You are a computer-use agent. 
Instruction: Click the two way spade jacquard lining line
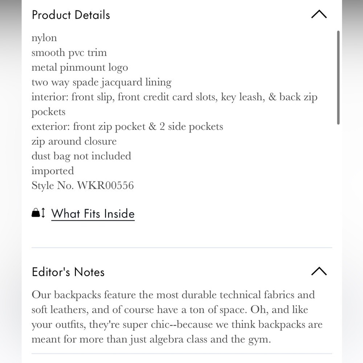pyautogui.click(x=101, y=82)
